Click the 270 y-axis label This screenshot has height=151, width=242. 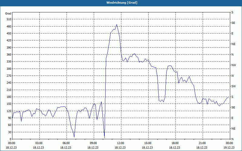(x=9, y=76)
